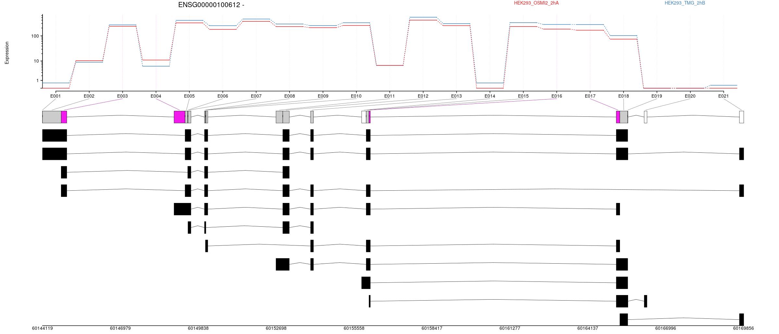Click exon label E011
This screenshot has width=779, height=334.
click(389, 96)
